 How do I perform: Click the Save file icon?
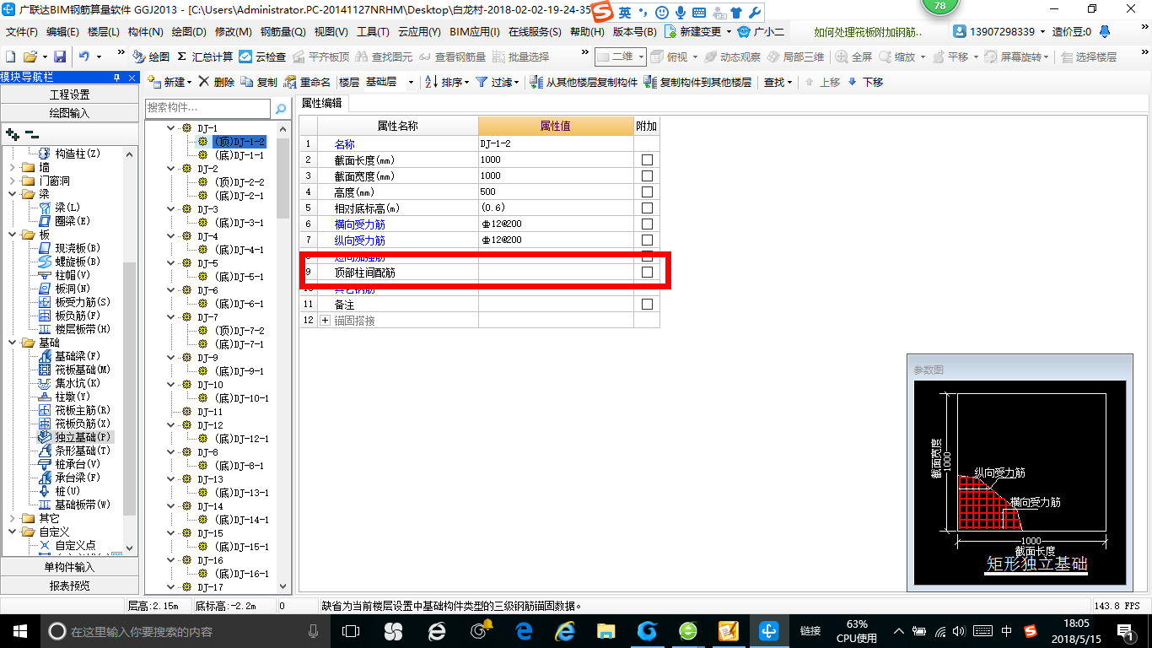60,57
